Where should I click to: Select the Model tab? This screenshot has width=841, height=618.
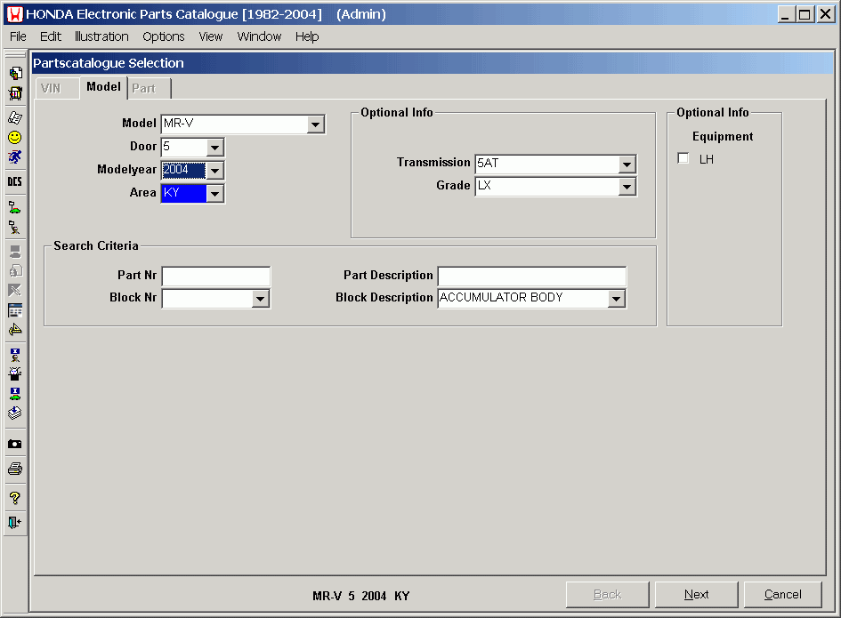tap(103, 87)
